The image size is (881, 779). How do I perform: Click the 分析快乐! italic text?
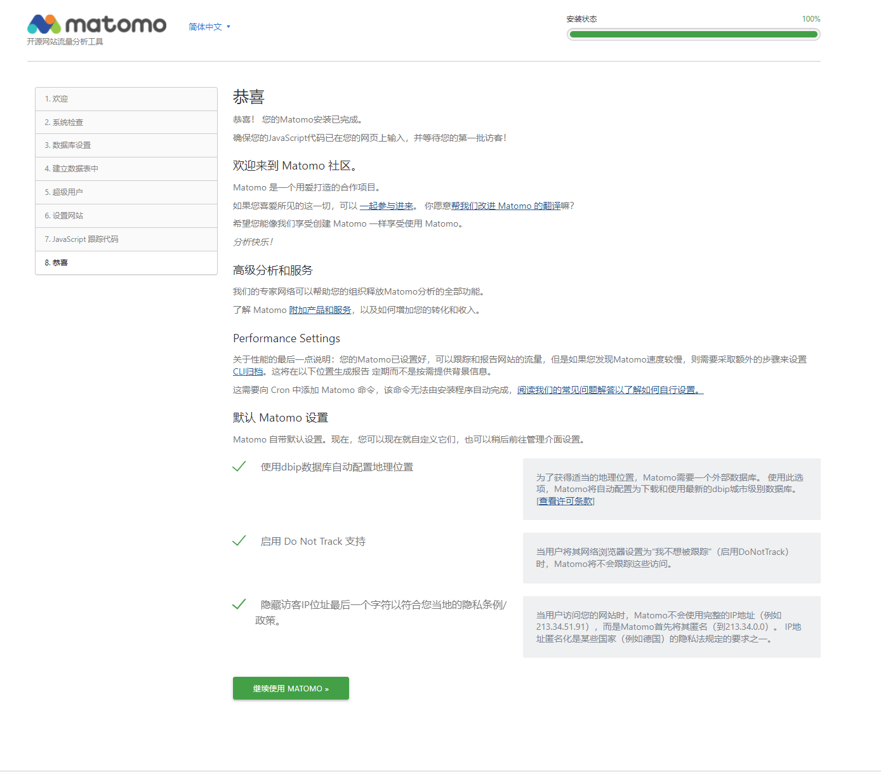(x=253, y=242)
